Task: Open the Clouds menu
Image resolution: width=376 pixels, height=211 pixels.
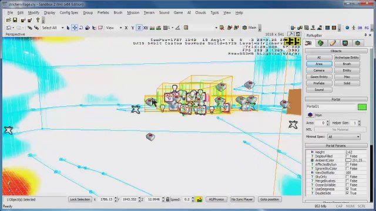Action: click(200, 13)
